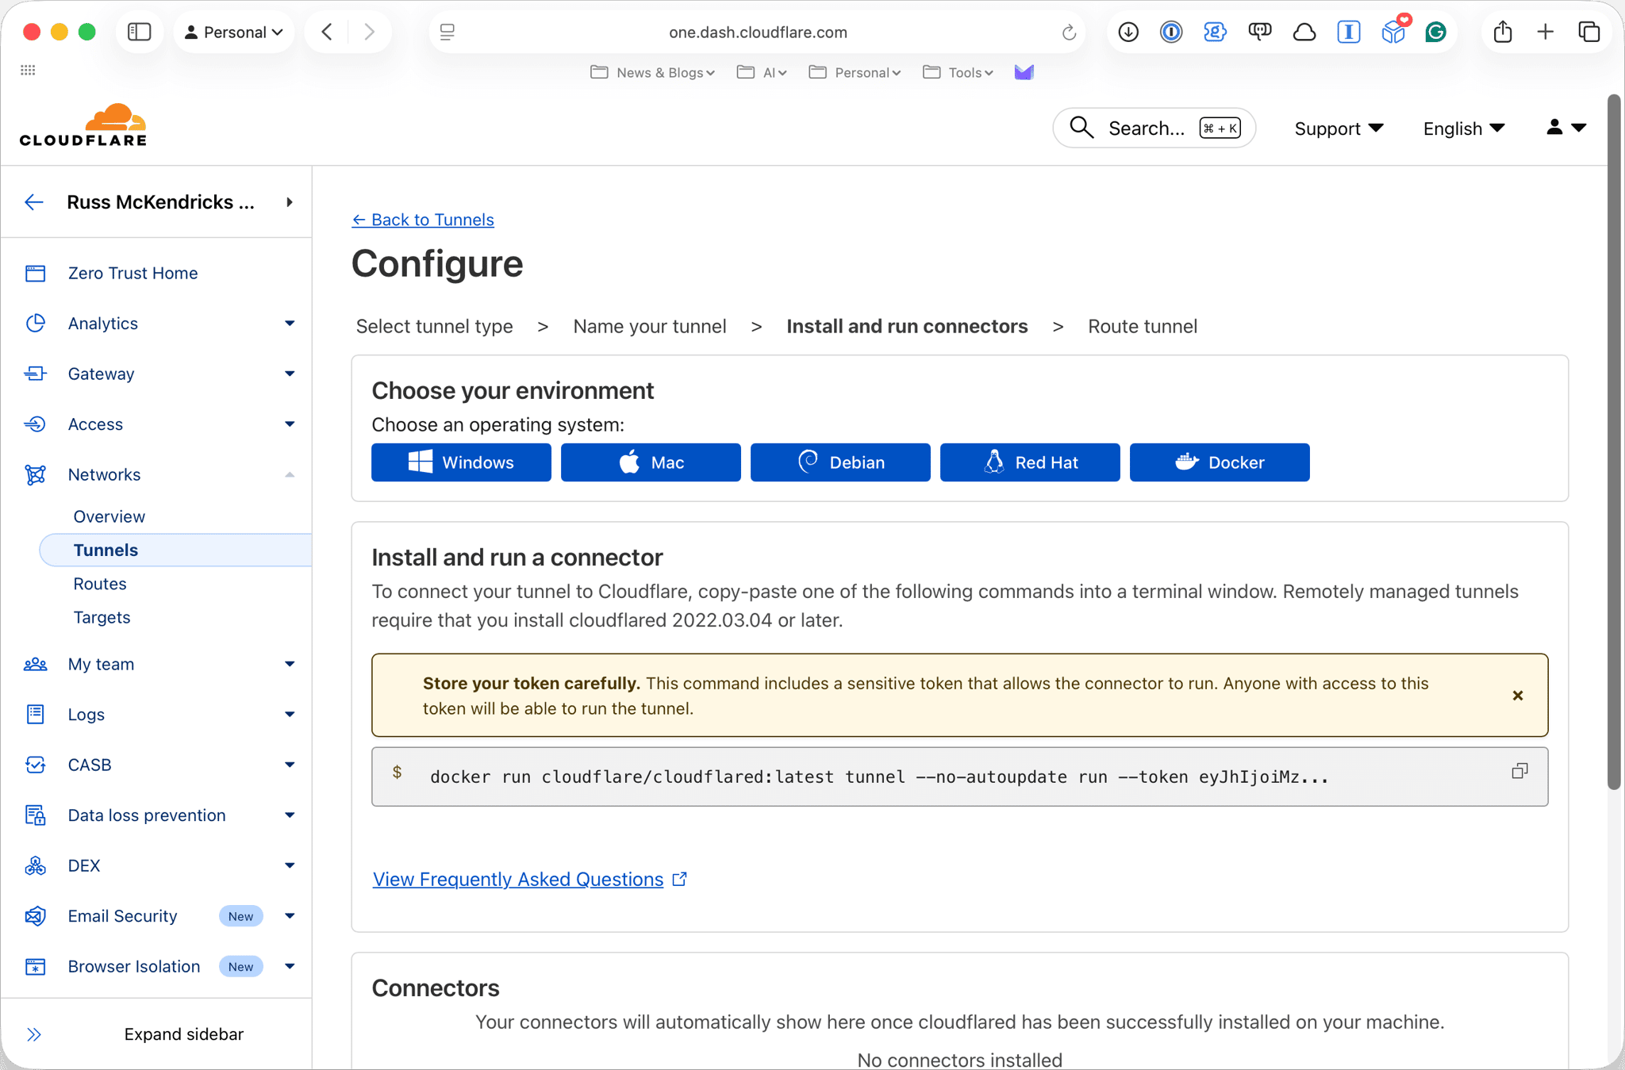The image size is (1625, 1070).
Task: Choose the Debian operating system button
Action: click(839, 462)
